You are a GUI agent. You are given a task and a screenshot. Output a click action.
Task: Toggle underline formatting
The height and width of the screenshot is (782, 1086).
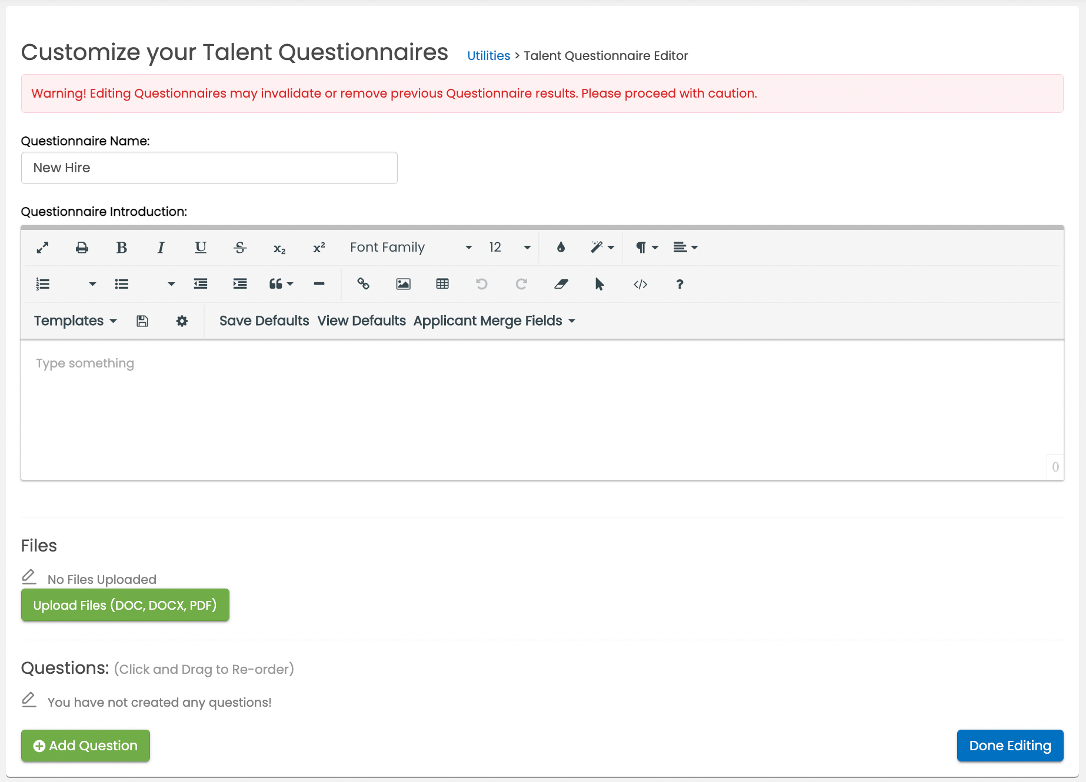[x=201, y=248]
